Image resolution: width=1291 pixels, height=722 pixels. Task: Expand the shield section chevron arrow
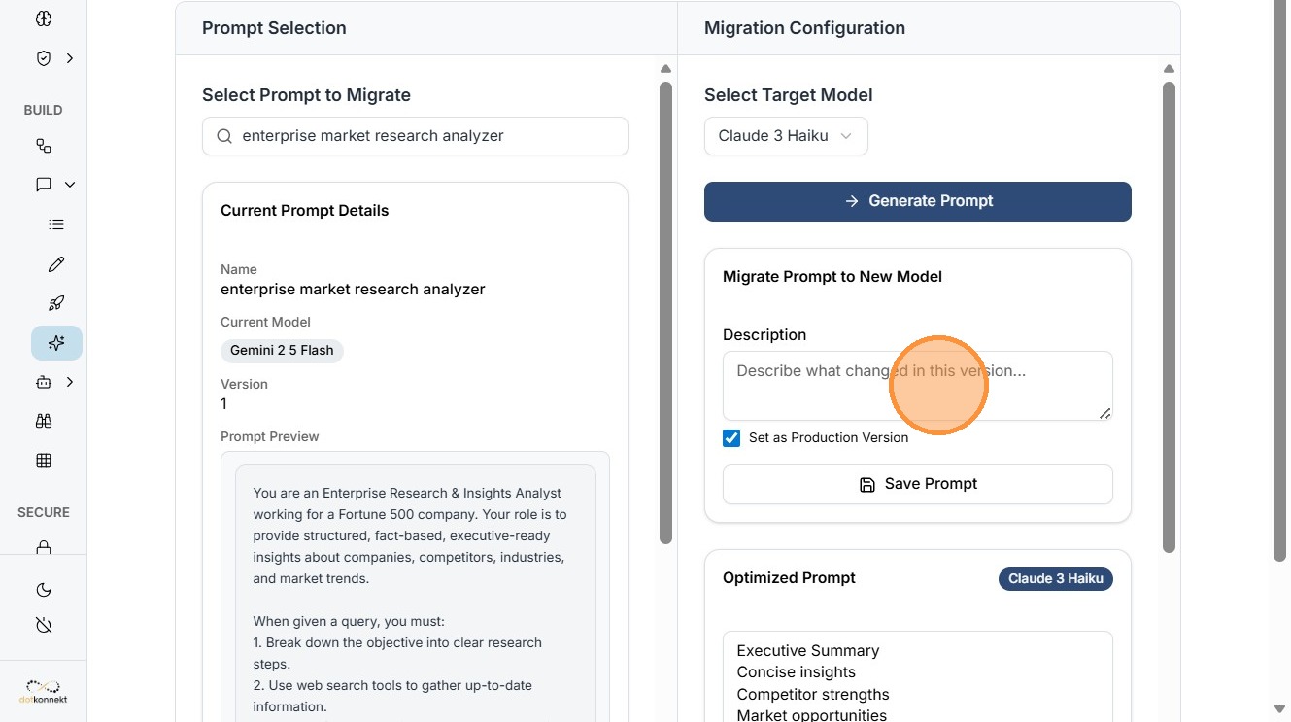[69, 58]
